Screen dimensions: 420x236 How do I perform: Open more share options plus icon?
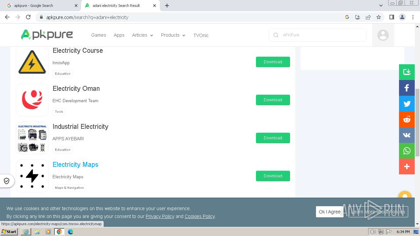[407, 167]
